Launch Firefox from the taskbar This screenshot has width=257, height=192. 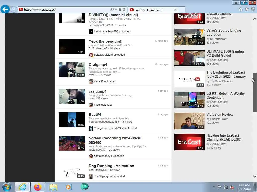[38, 187]
